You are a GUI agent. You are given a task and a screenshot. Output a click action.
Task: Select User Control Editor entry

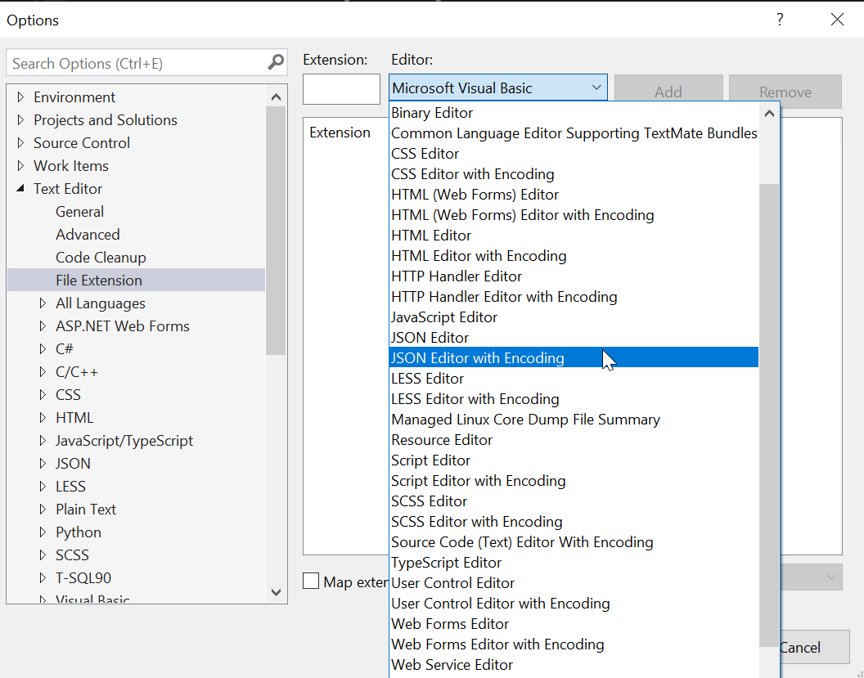[574, 582]
